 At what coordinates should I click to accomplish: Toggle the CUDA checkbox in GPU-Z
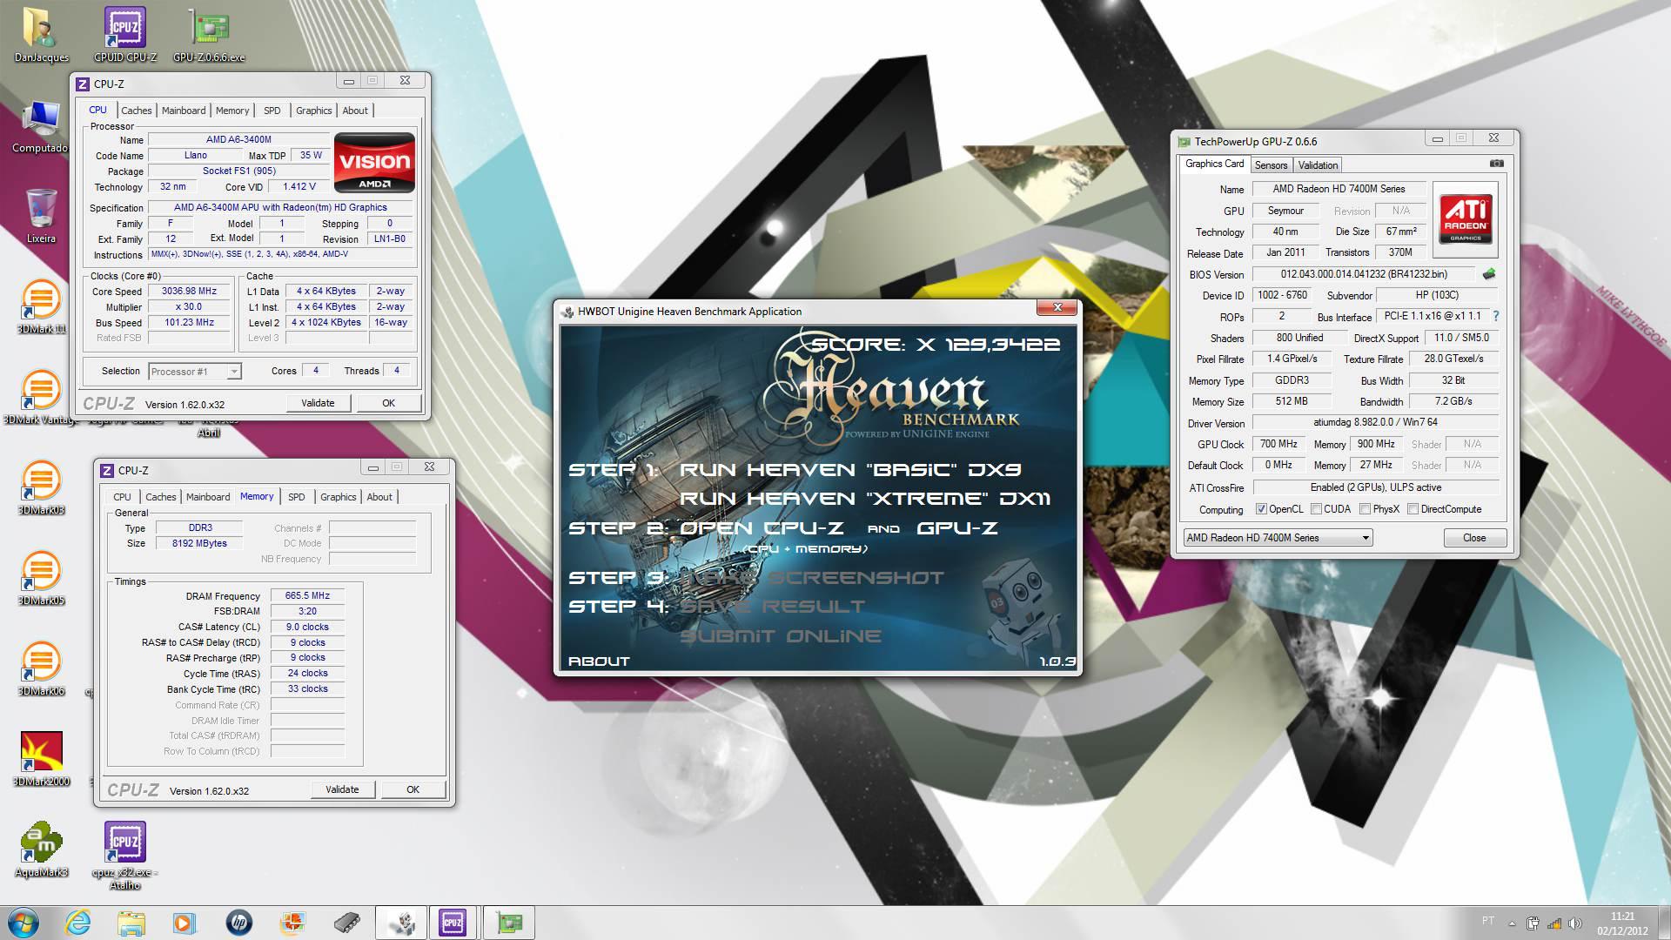coord(1316,509)
